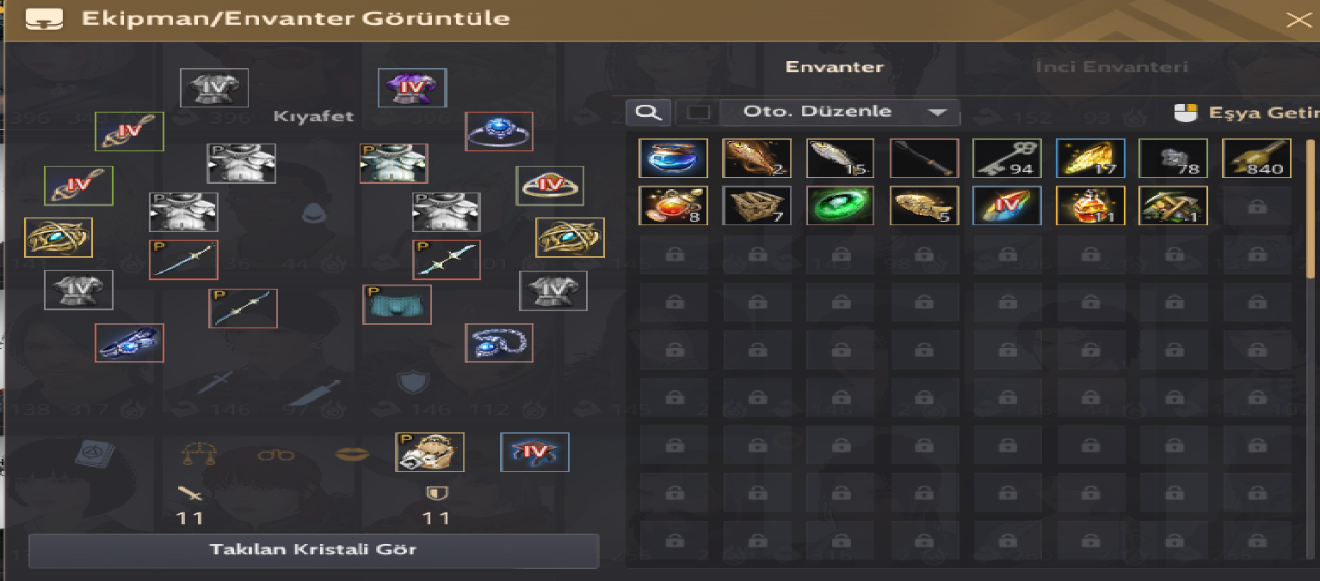The image size is (1320, 581).
Task: Click the green gemstone inventory item
Action: pyautogui.click(x=840, y=206)
